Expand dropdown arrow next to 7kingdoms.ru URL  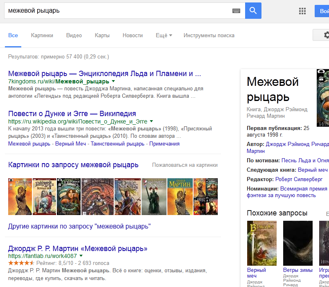113,81
